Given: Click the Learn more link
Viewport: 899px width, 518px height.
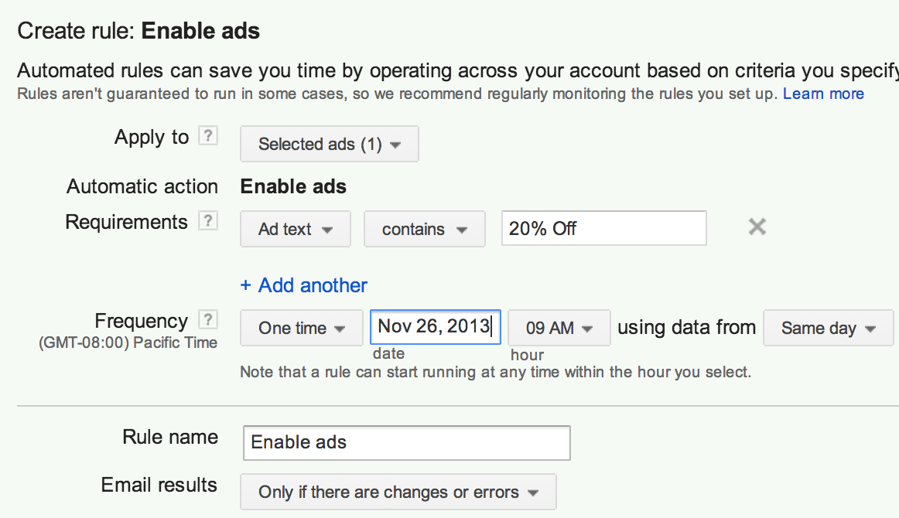Looking at the screenshot, I should pos(823,94).
